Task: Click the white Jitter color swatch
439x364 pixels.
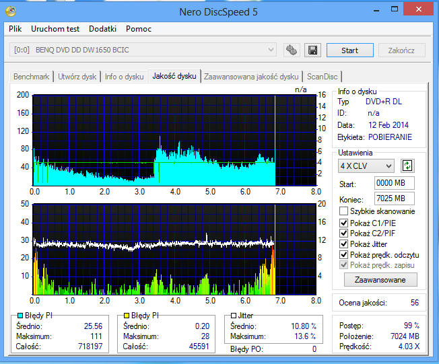Action: (234, 316)
